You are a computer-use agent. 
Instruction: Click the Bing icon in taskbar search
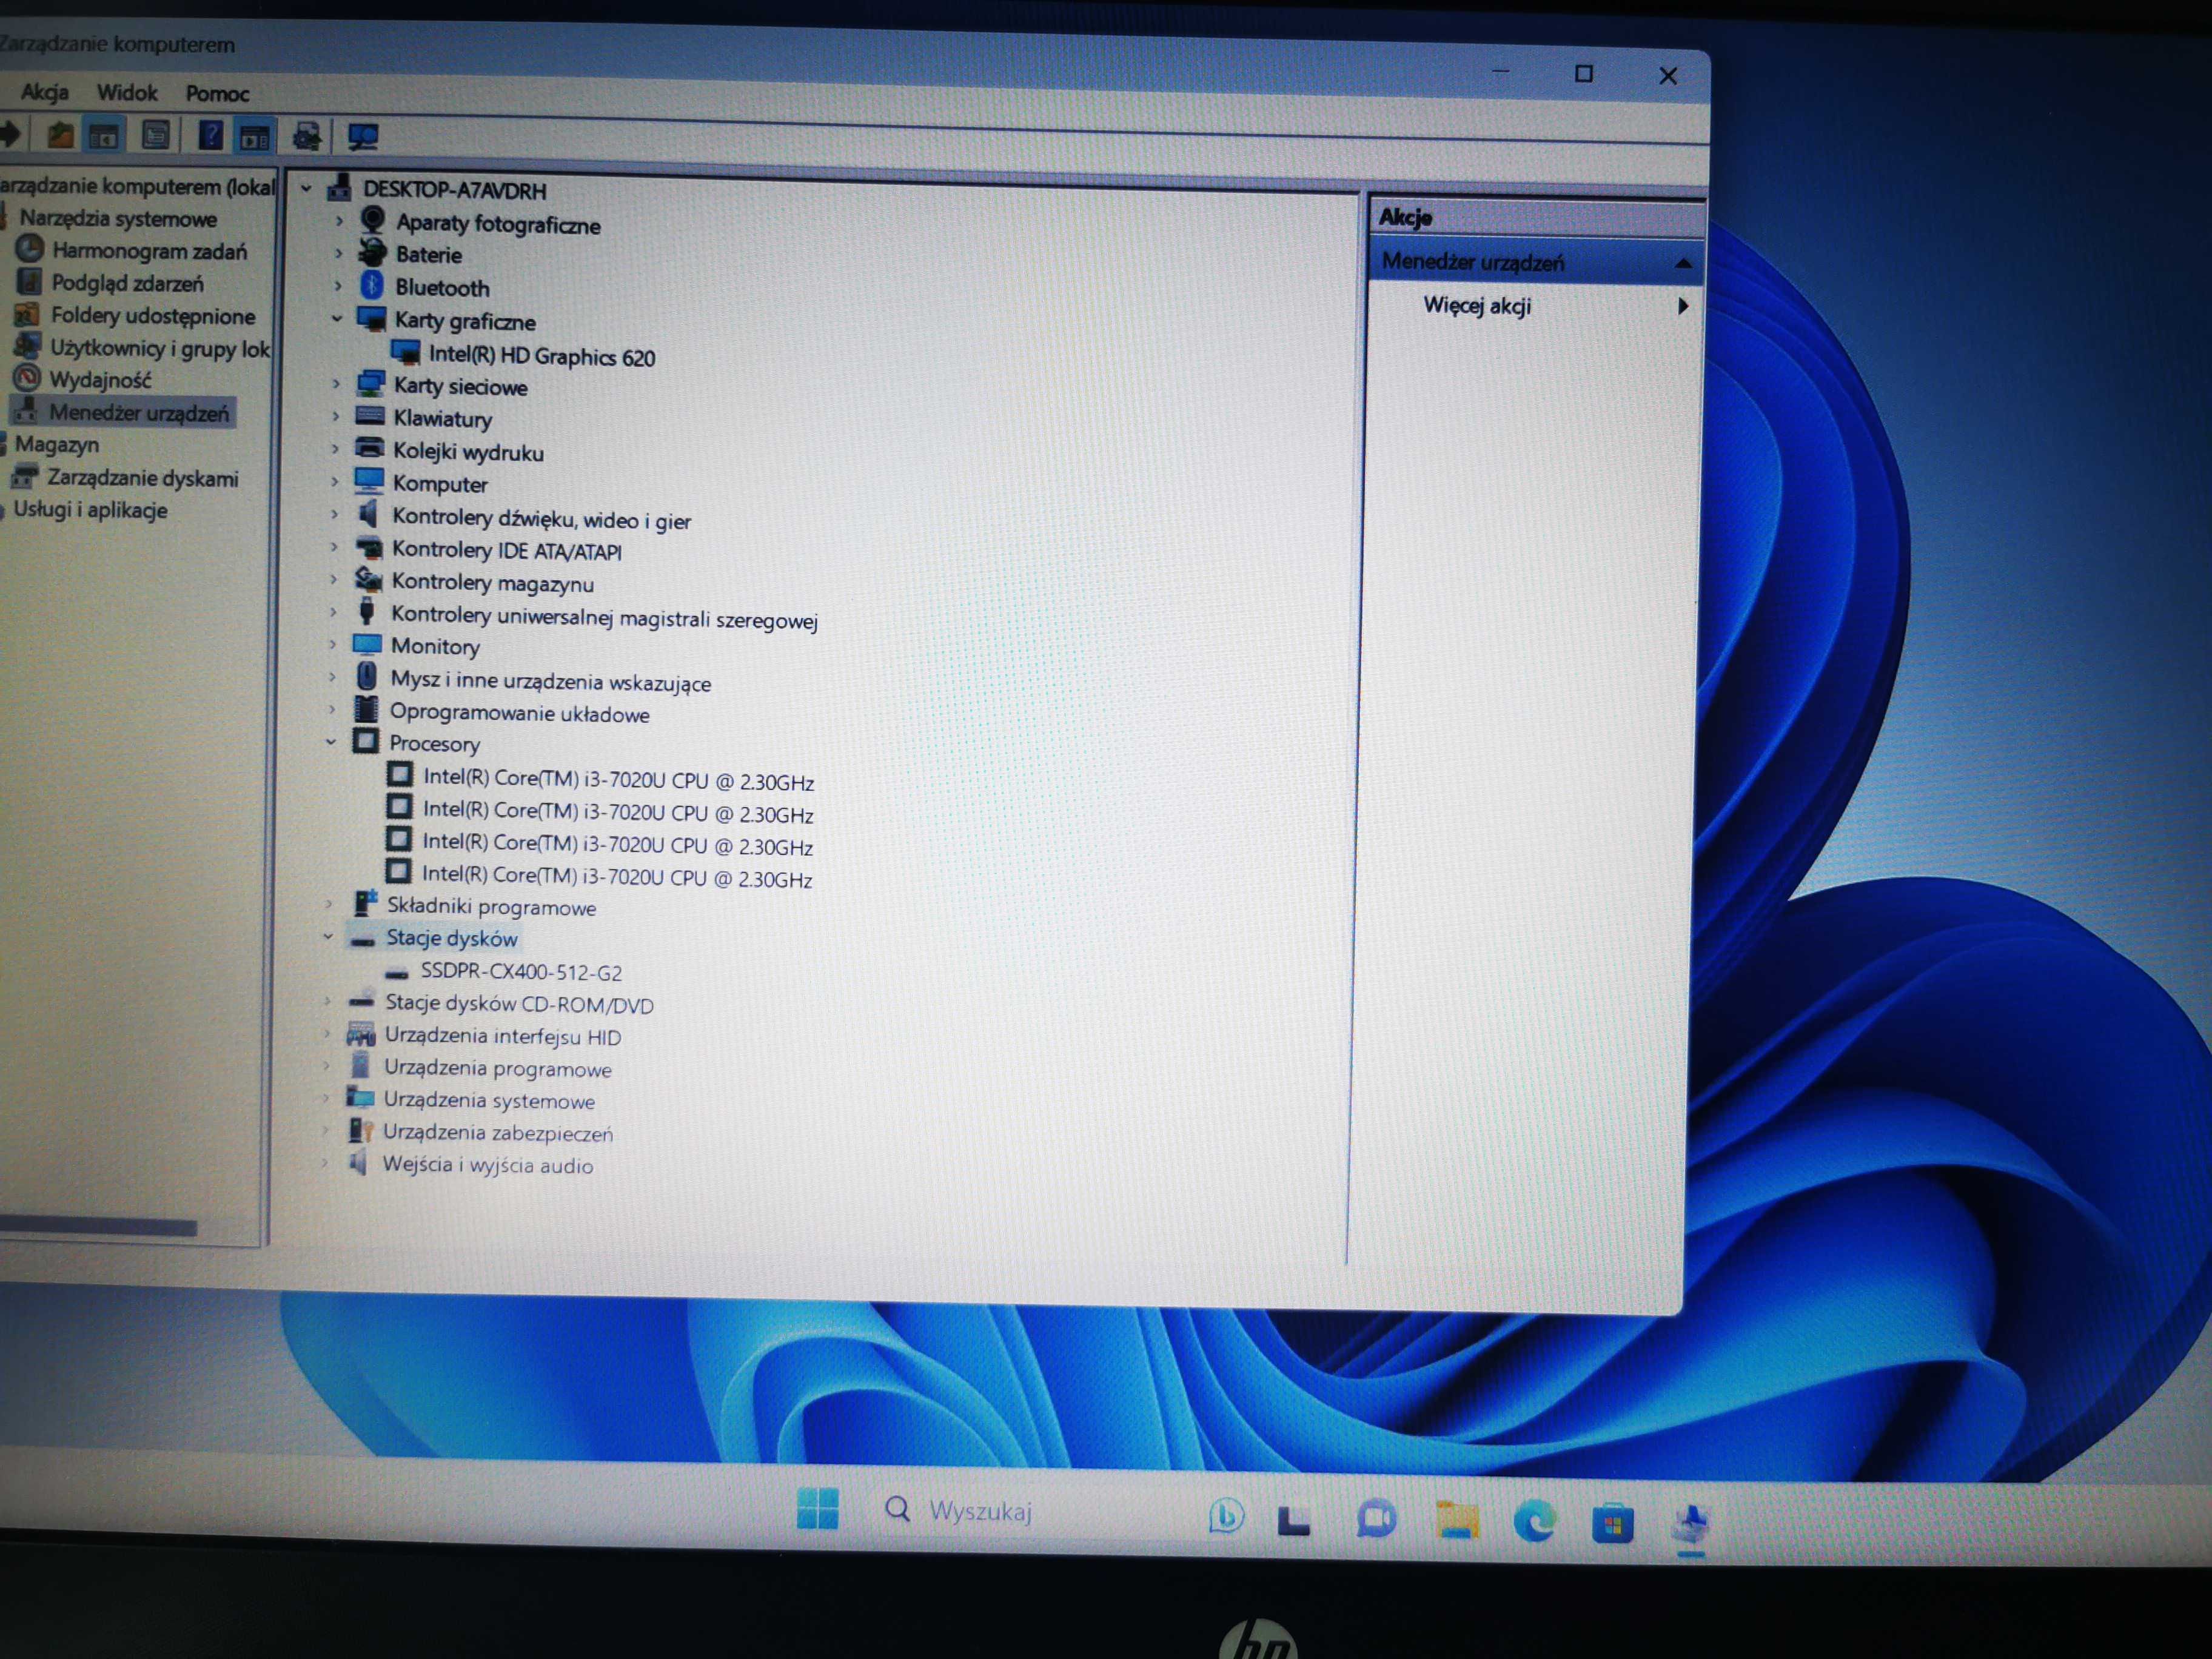pyautogui.click(x=1226, y=1516)
